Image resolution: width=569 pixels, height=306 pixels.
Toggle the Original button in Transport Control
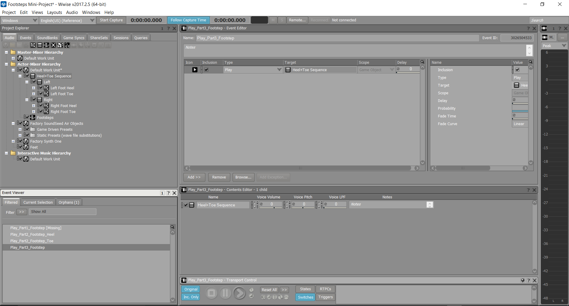[x=191, y=289]
